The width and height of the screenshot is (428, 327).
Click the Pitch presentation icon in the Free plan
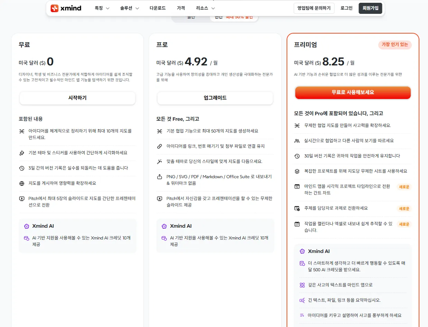click(21, 198)
